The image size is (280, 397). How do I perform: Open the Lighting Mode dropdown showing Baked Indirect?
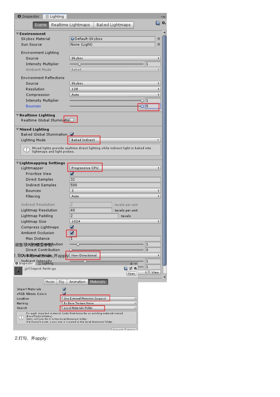(x=115, y=140)
